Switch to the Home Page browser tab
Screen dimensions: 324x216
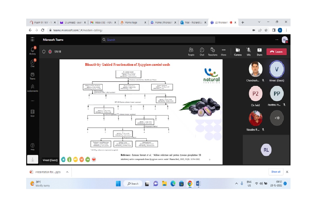click(132, 22)
